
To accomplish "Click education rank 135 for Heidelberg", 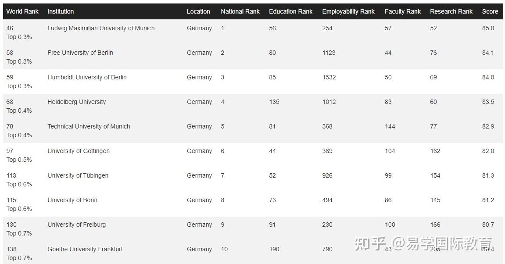I will [x=274, y=102].
